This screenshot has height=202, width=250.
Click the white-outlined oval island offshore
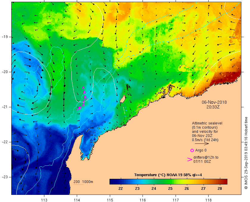tap(122, 99)
